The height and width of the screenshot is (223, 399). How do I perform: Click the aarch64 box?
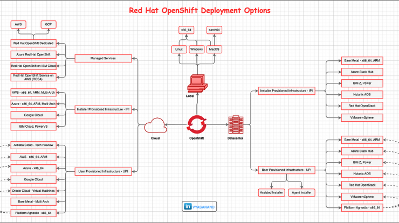click(x=214, y=30)
